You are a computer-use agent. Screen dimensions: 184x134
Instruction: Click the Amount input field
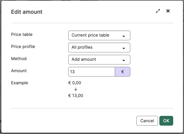(91, 72)
